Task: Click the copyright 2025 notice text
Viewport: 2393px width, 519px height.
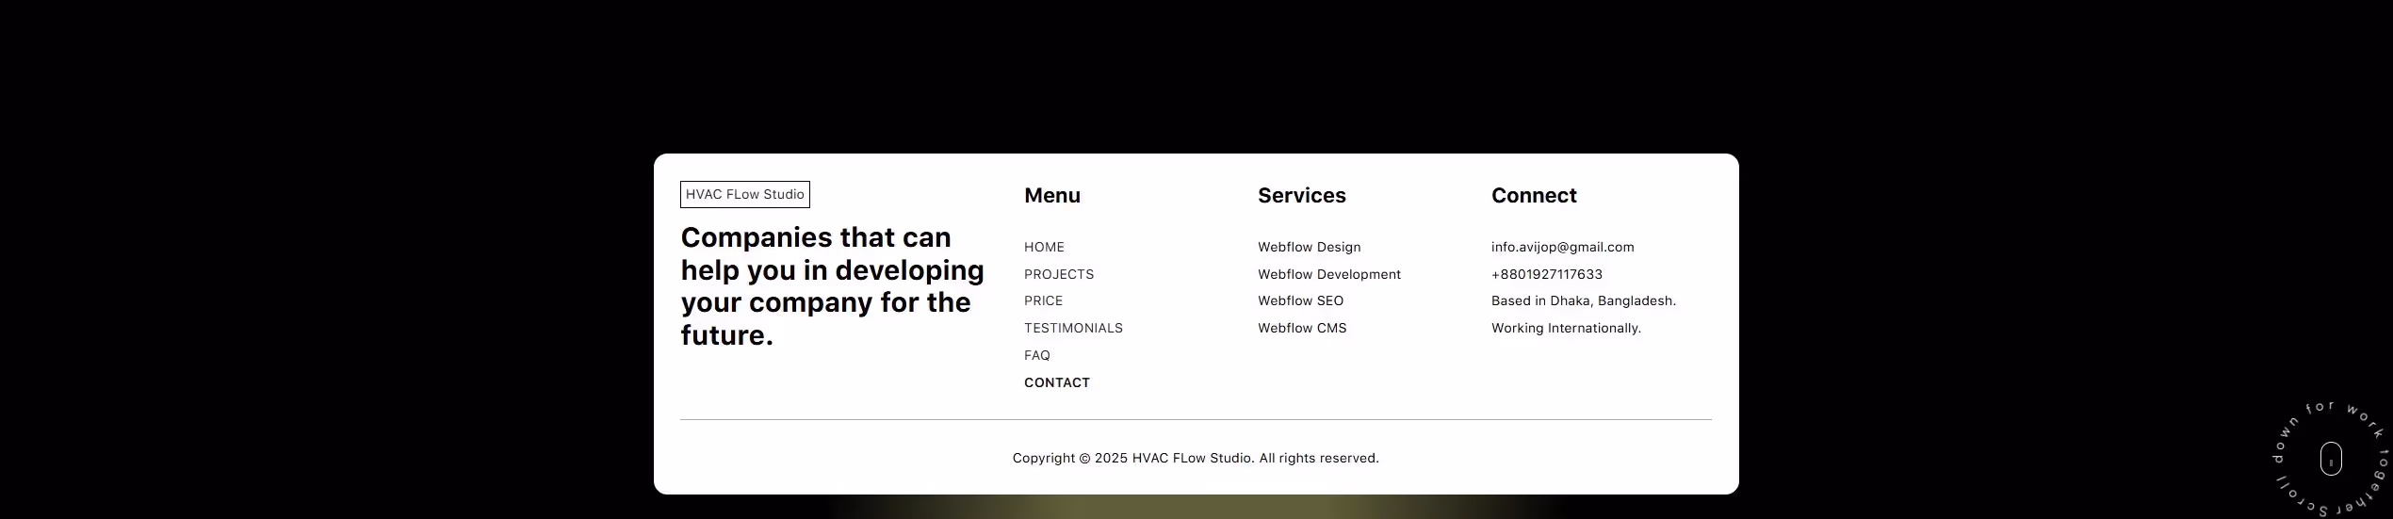Action: [1196, 459]
